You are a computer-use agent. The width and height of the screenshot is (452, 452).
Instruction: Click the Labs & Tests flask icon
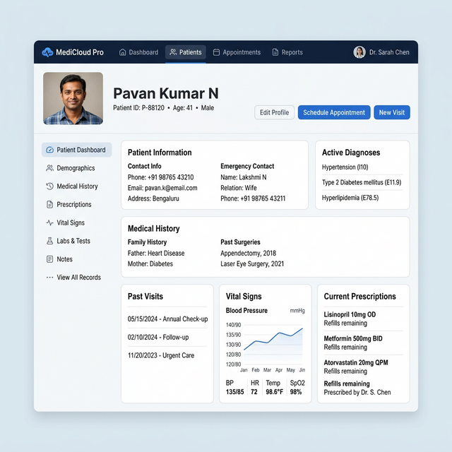[x=49, y=242]
